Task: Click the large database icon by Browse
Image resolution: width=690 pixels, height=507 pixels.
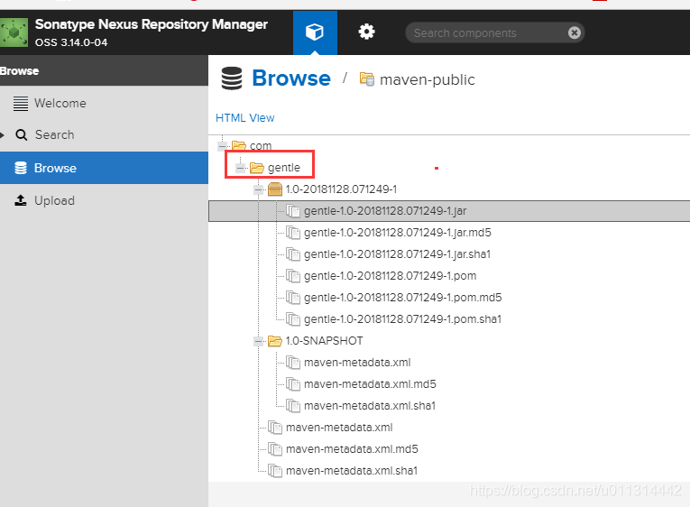Action: (x=232, y=78)
